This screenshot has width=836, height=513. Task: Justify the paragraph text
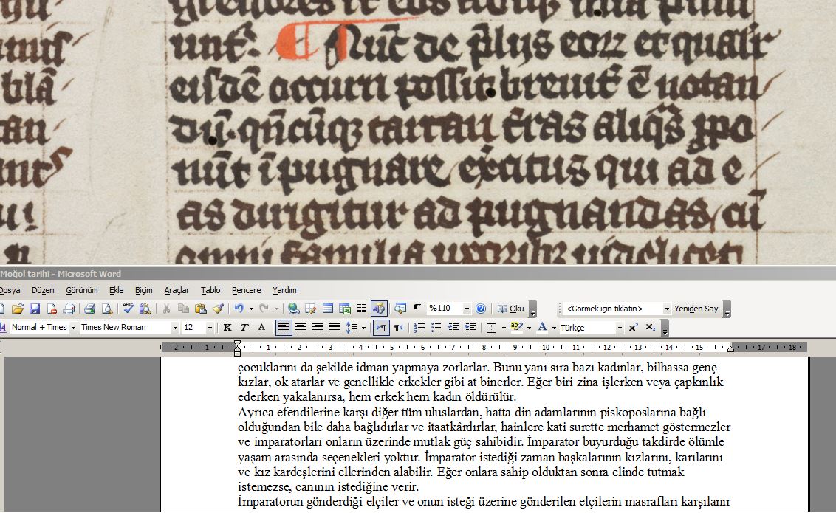pos(335,328)
